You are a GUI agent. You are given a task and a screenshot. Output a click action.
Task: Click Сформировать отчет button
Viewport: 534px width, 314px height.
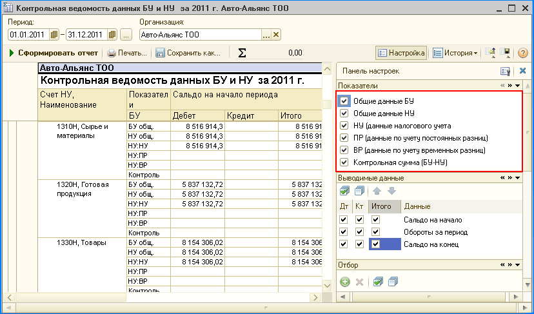pos(53,53)
